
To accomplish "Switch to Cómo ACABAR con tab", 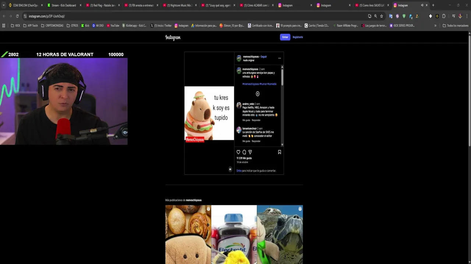I will click(x=256, y=5).
